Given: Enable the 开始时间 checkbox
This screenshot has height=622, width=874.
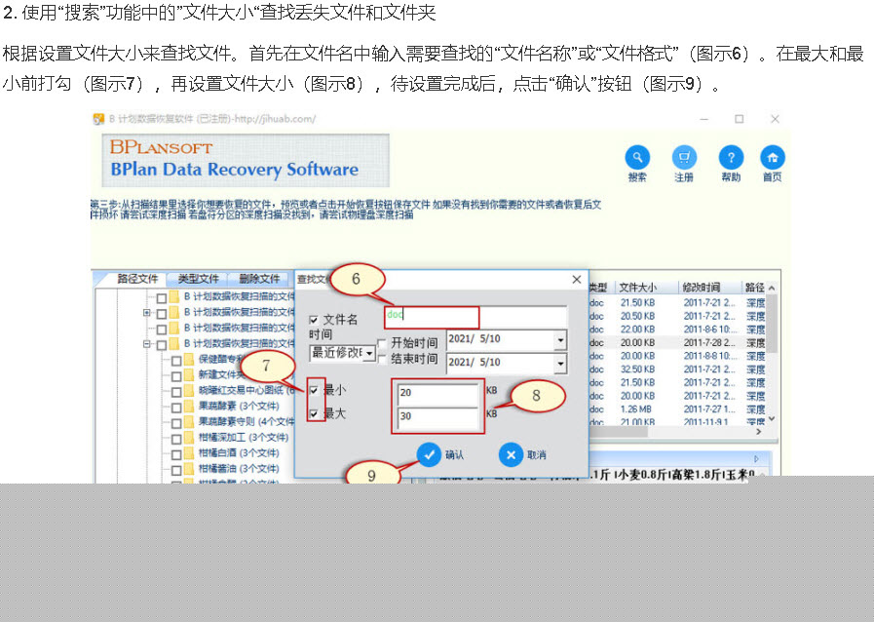Looking at the screenshot, I should click(382, 343).
